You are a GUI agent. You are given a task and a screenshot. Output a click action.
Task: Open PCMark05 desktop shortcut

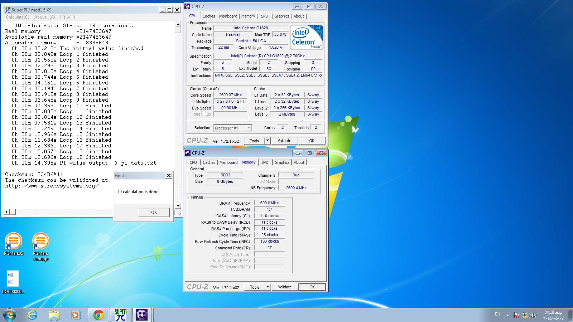tap(14, 243)
